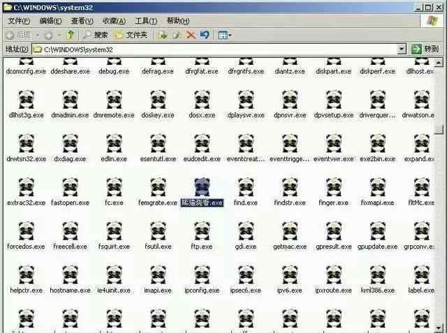Open the File (文件) menu
Image resolution: width=447 pixels, height=333 pixels.
[x=19, y=21]
